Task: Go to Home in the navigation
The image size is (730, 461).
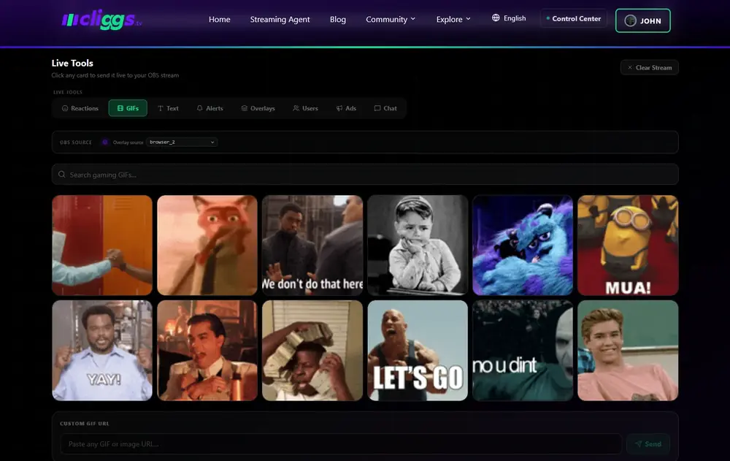Action: point(219,19)
